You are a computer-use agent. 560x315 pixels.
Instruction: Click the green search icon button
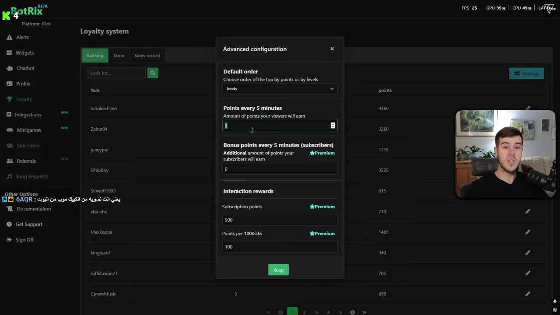click(x=153, y=73)
